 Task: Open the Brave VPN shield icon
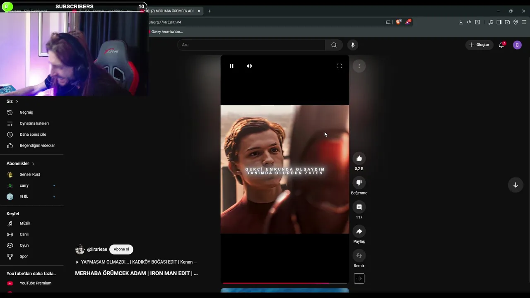(x=516, y=22)
